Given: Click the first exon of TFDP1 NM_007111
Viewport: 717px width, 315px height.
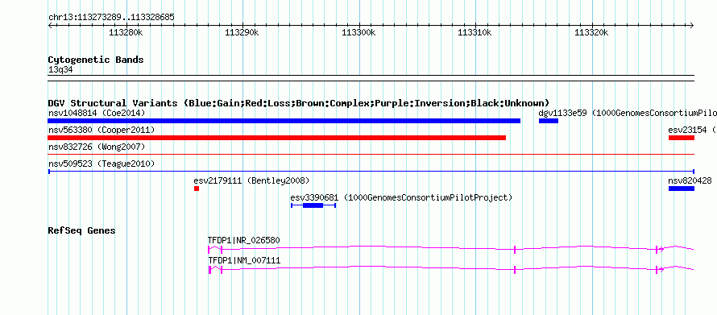Looking at the screenshot, I should [210, 270].
